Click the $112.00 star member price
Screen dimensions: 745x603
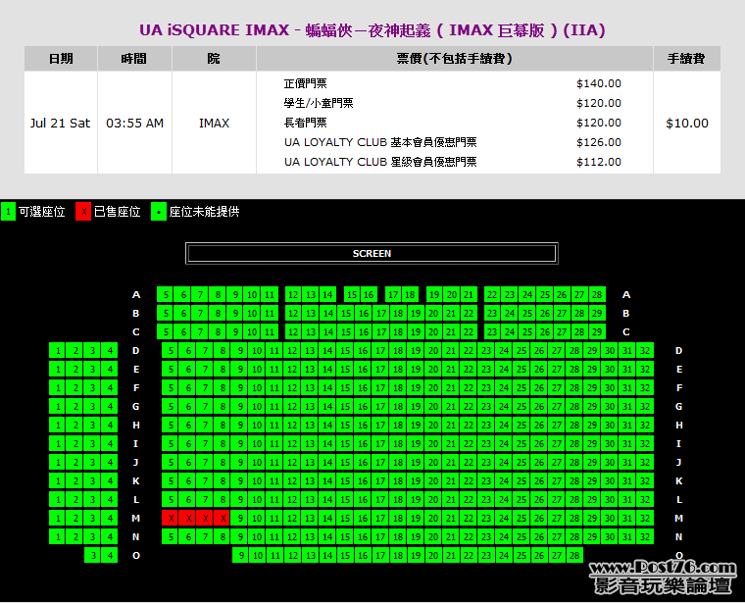coord(599,162)
